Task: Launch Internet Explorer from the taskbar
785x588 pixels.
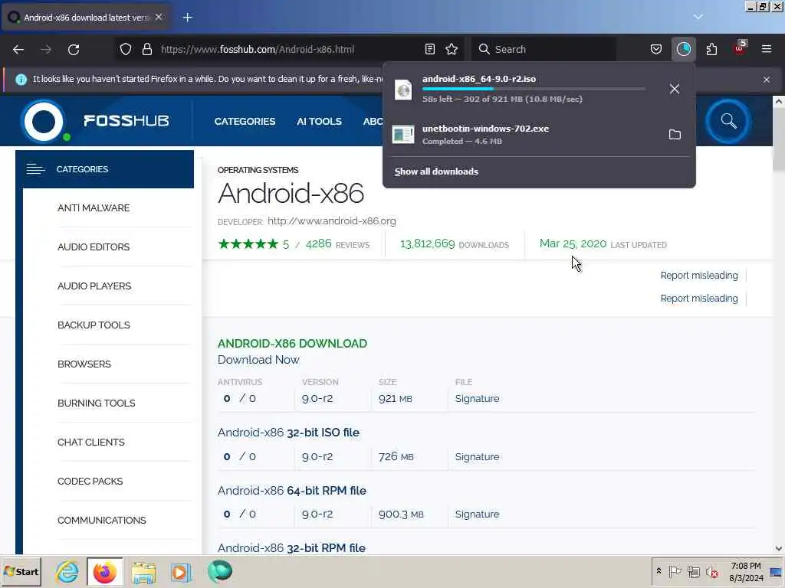Action: [x=67, y=571]
